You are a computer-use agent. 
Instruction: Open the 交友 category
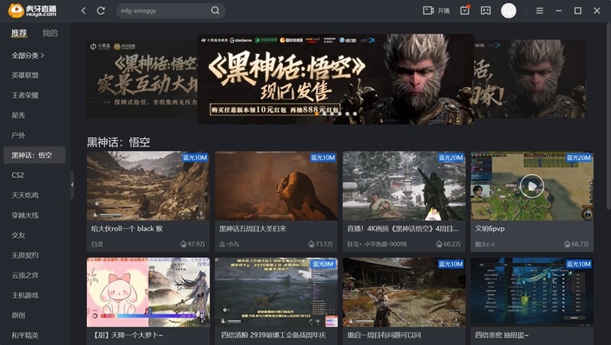(x=18, y=235)
